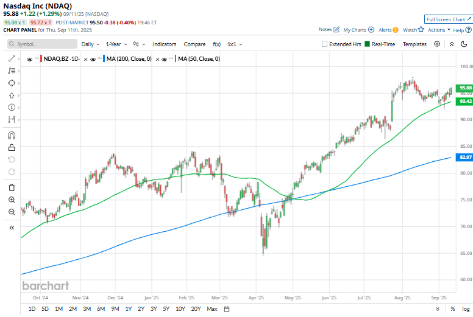Select the 10Y range button
Screen dimensions: 473x317
(180, 309)
